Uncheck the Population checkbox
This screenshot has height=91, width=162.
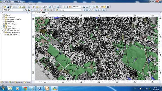[4, 22]
